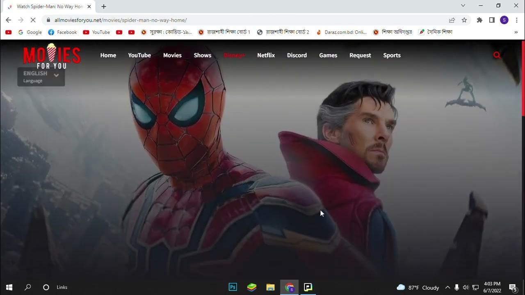Close the Spider-Man tab
525x295 pixels.
pyautogui.click(x=89, y=7)
